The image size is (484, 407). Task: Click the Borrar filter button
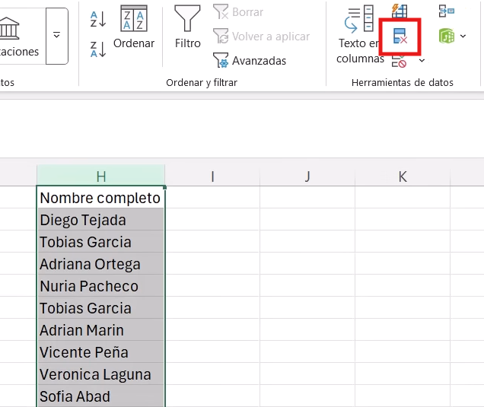coord(238,12)
